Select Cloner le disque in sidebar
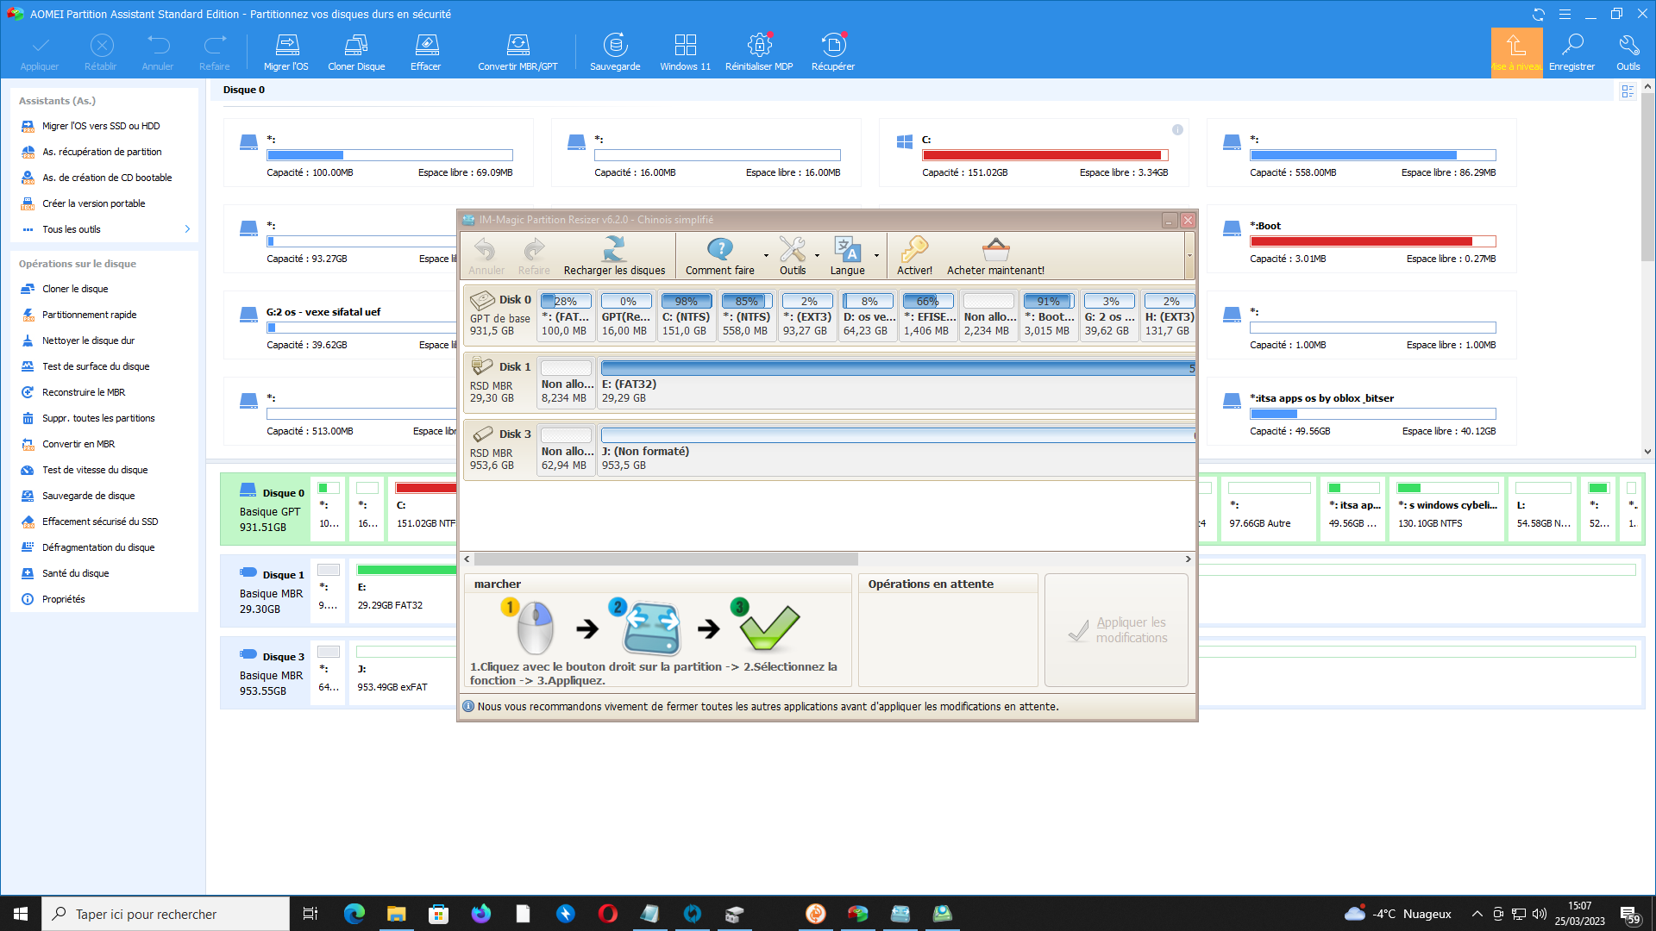1656x931 pixels. point(75,289)
